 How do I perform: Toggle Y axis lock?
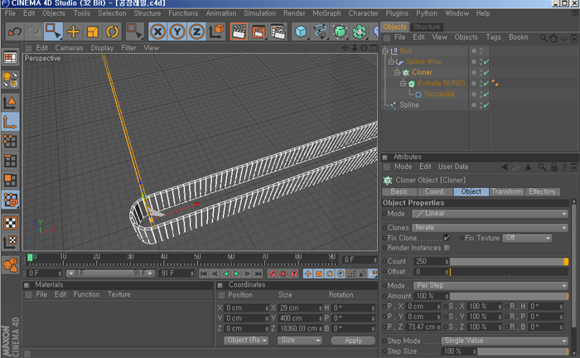coord(177,31)
